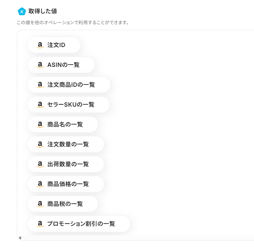Choose the 注文数量の一覧 chip

pos(66,144)
